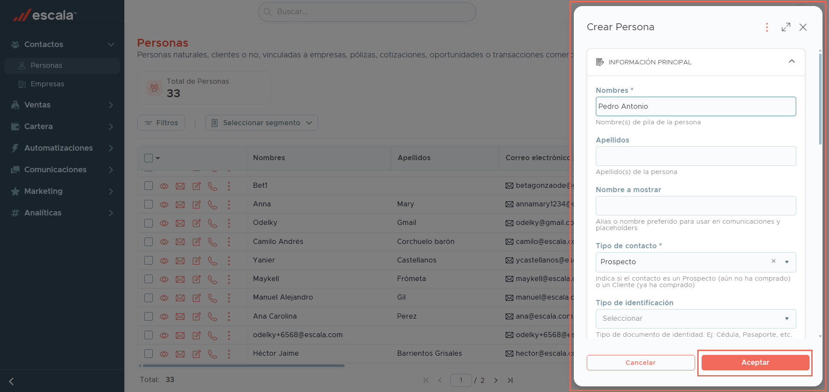The height and width of the screenshot is (392, 829).
Task: Open the three-dot menu in Yanier row
Action: coord(229,260)
